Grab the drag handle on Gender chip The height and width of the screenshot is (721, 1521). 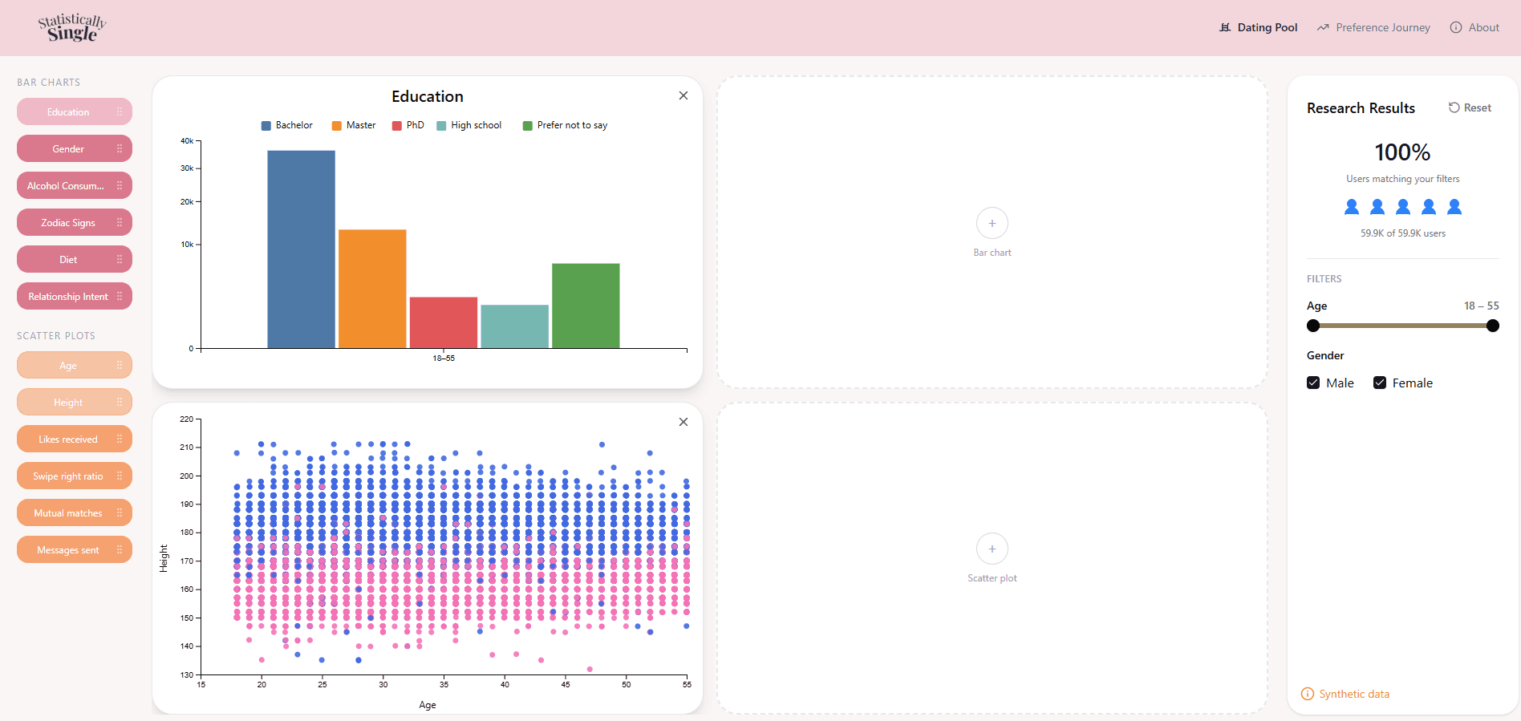[x=120, y=148]
